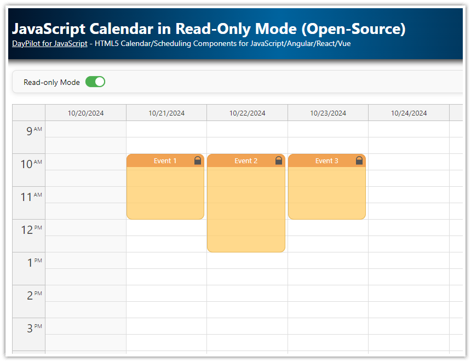Screen dimensions: 471x362
Task: Click the 10/20/2024 column header
Action: [85, 113]
